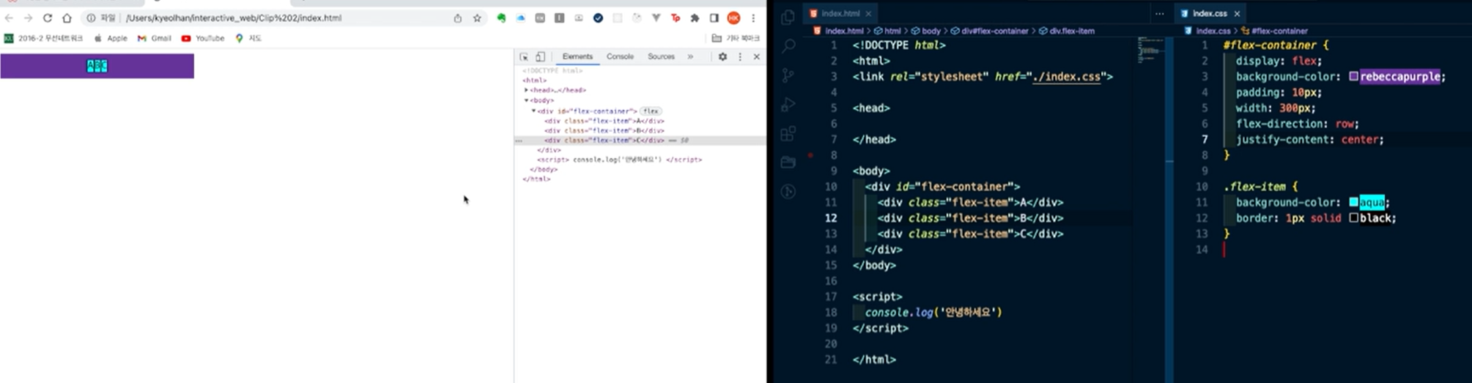Click the html editor minimap
Viewport: 1472px width, 383px height.
pyautogui.click(x=1150, y=50)
